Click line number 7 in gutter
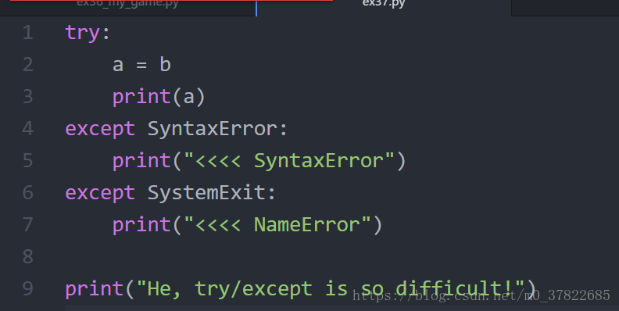This screenshot has height=311, width=619. click(27, 225)
